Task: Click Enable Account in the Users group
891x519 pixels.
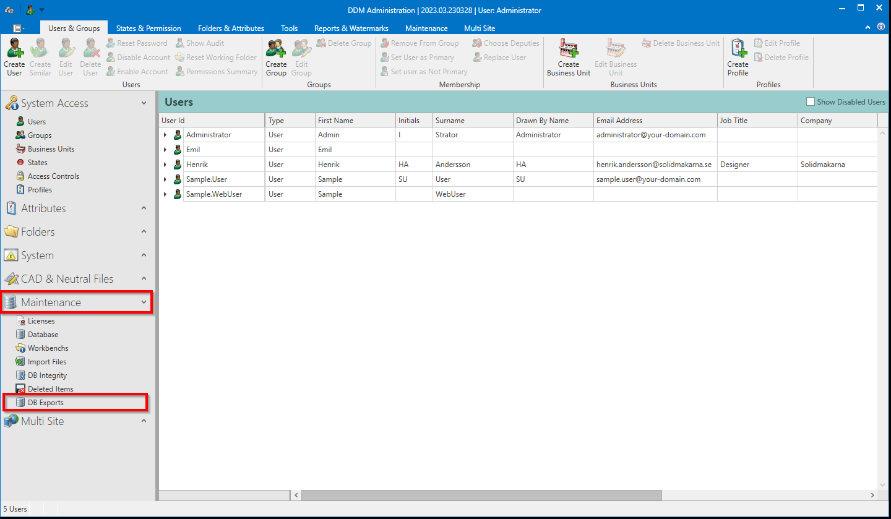Action: click(x=137, y=71)
